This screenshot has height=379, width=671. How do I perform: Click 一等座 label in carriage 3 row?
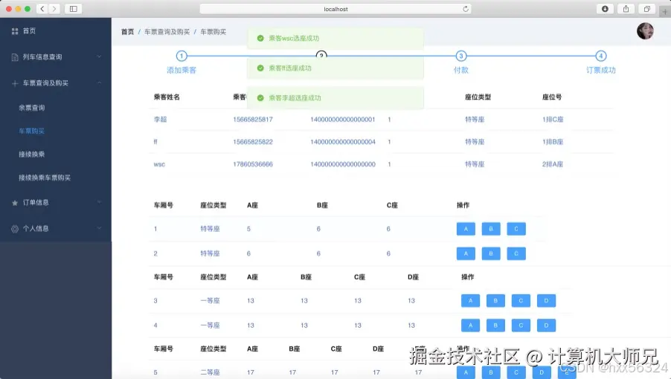(210, 301)
